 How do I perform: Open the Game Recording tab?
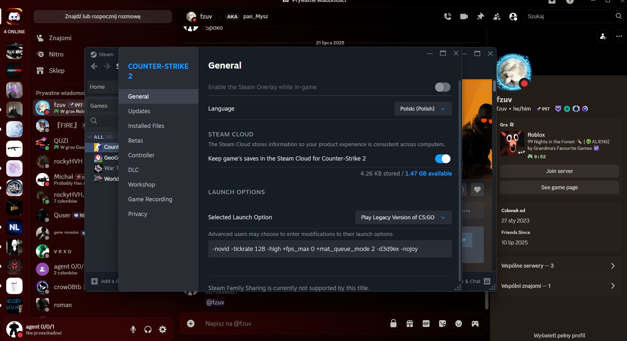coord(158,199)
